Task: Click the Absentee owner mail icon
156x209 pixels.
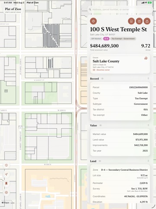Action: pos(94,70)
